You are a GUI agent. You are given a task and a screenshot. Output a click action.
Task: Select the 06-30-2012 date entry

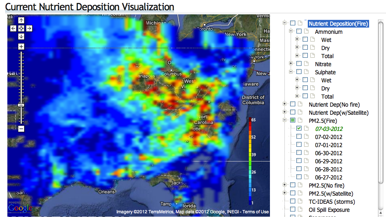pyautogui.click(x=329, y=153)
